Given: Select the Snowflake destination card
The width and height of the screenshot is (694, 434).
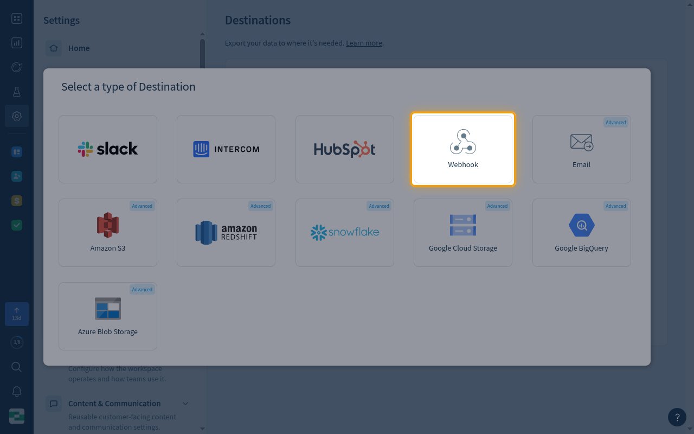Looking at the screenshot, I should (345, 233).
